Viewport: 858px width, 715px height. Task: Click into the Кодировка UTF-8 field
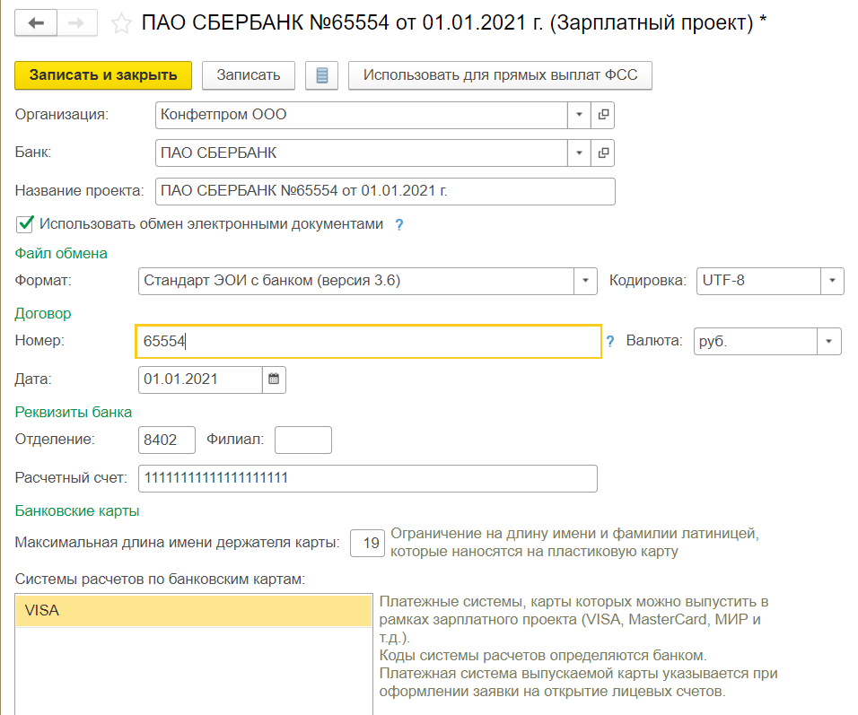[758, 281]
